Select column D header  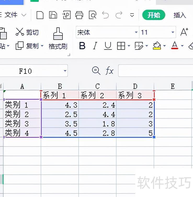click(135, 86)
